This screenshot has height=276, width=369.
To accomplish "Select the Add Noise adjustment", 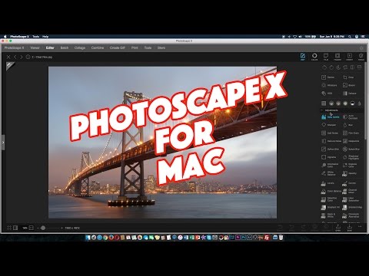I will (330, 133).
